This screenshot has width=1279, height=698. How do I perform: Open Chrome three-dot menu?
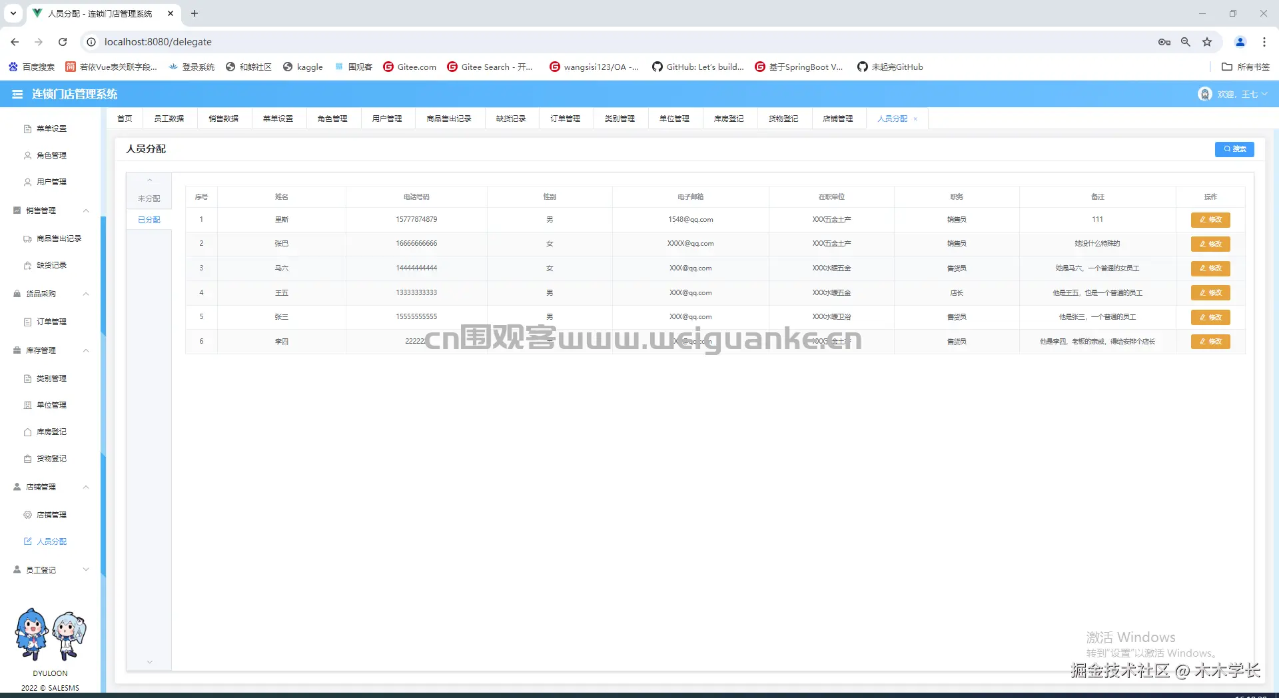[1264, 42]
